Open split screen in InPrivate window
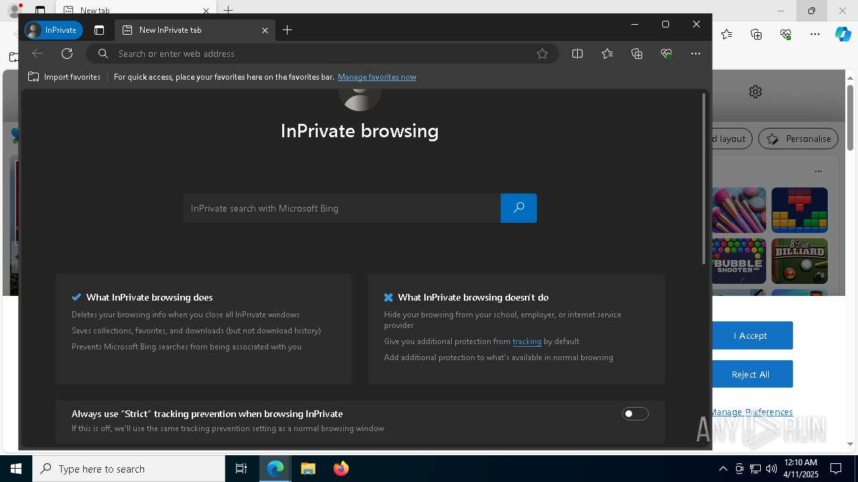This screenshot has width=858, height=482. click(x=577, y=54)
